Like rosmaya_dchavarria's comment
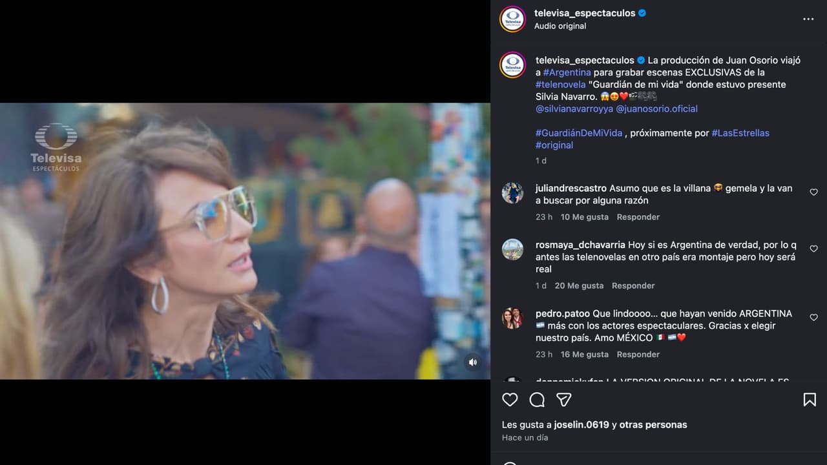The width and height of the screenshot is (827, 465). click(x=813, y=249)
